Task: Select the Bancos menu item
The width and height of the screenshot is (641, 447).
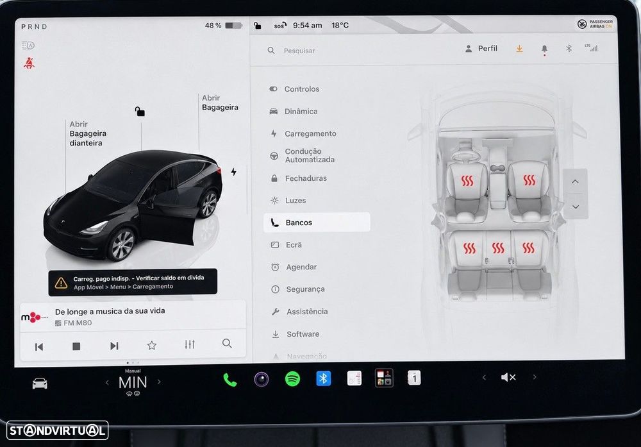Action: (x=317, y=223)
